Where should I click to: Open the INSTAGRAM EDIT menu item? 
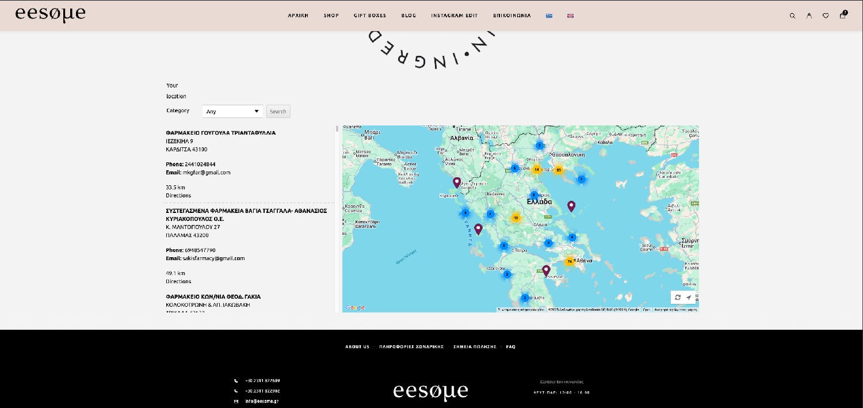coord(455,16)
